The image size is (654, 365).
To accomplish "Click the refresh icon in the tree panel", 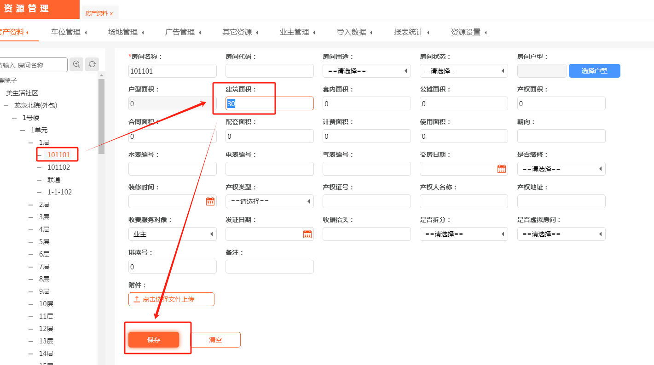I will point(92,64).
